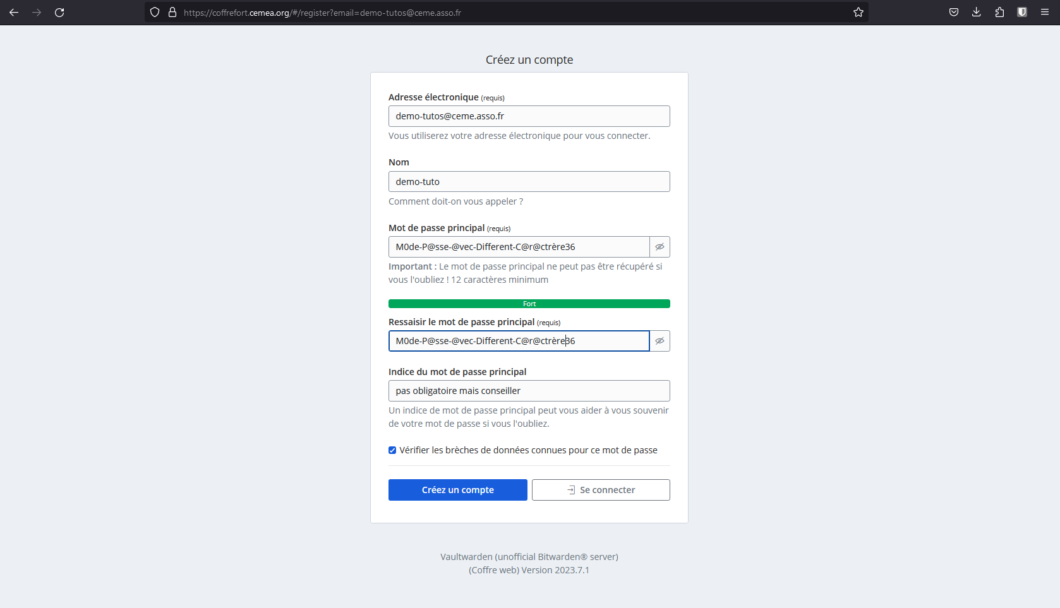The image size is (1060, 608).
Task: Click the '(Coffre web) Version 2023.7.1' text
Action: (x=529, y=570)
